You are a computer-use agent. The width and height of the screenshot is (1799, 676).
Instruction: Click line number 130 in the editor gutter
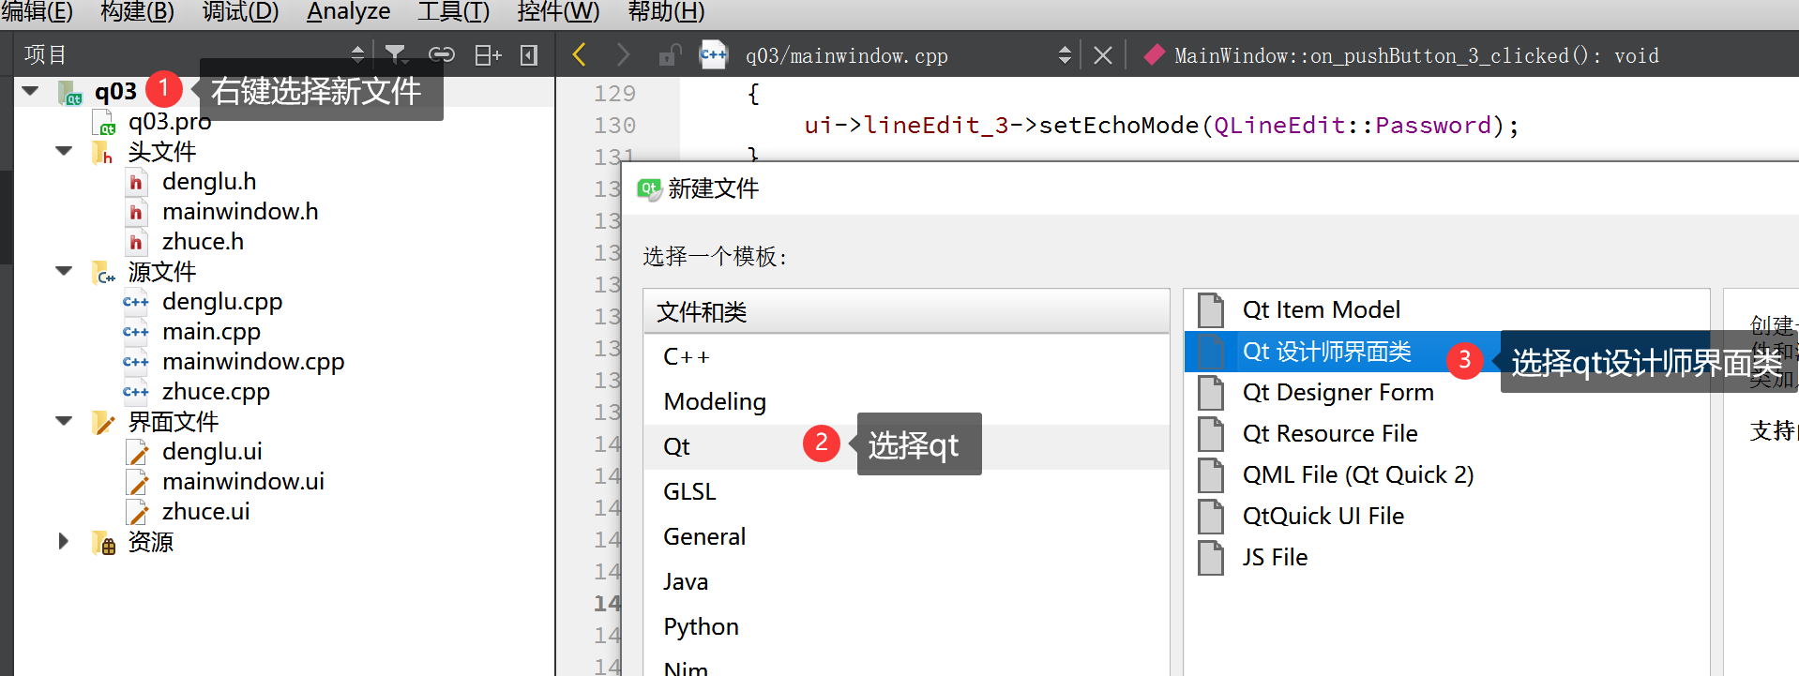614,125
